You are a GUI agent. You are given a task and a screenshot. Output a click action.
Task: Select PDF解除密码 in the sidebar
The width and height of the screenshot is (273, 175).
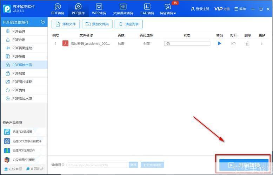click(24, 65)
